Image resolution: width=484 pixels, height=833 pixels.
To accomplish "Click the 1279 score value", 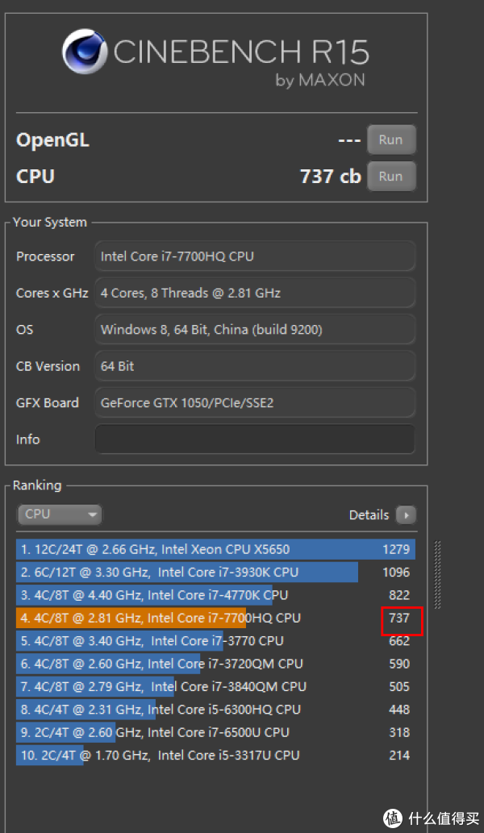I will 396,549.
